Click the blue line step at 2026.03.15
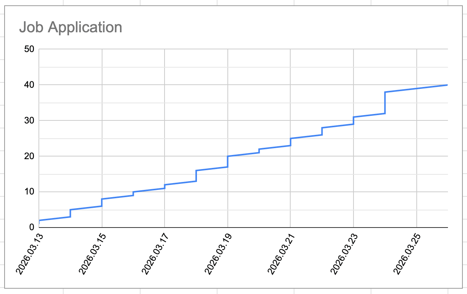467x294 pixels. 102,202
